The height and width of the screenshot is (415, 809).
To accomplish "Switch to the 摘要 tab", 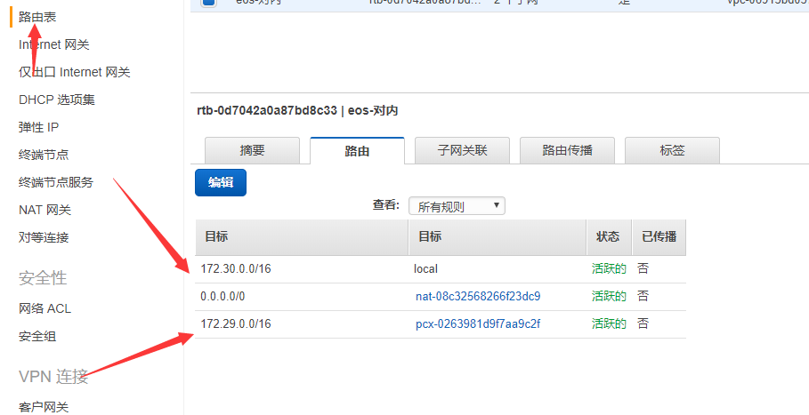I will pyautogui.click(x=252, y=151).
